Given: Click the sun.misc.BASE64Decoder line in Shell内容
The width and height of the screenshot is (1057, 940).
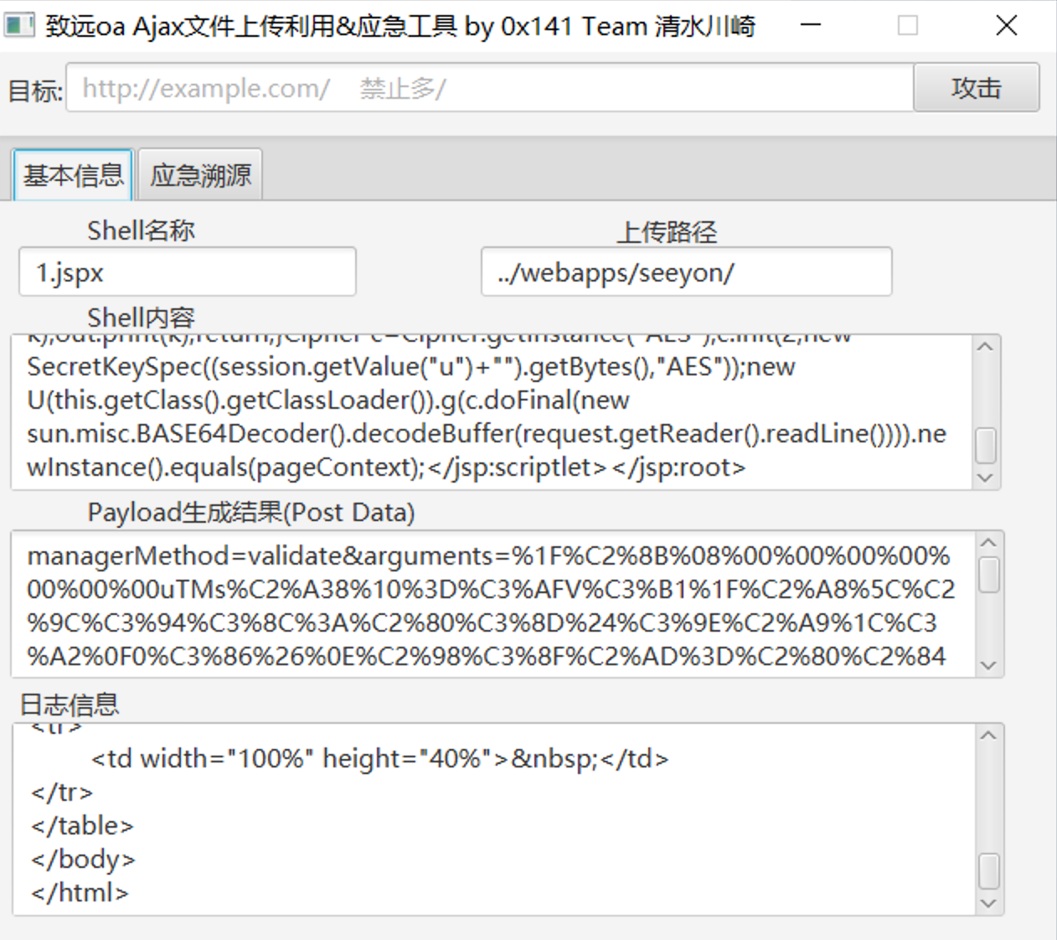Looking at the screenshot, I should [487, 434].
